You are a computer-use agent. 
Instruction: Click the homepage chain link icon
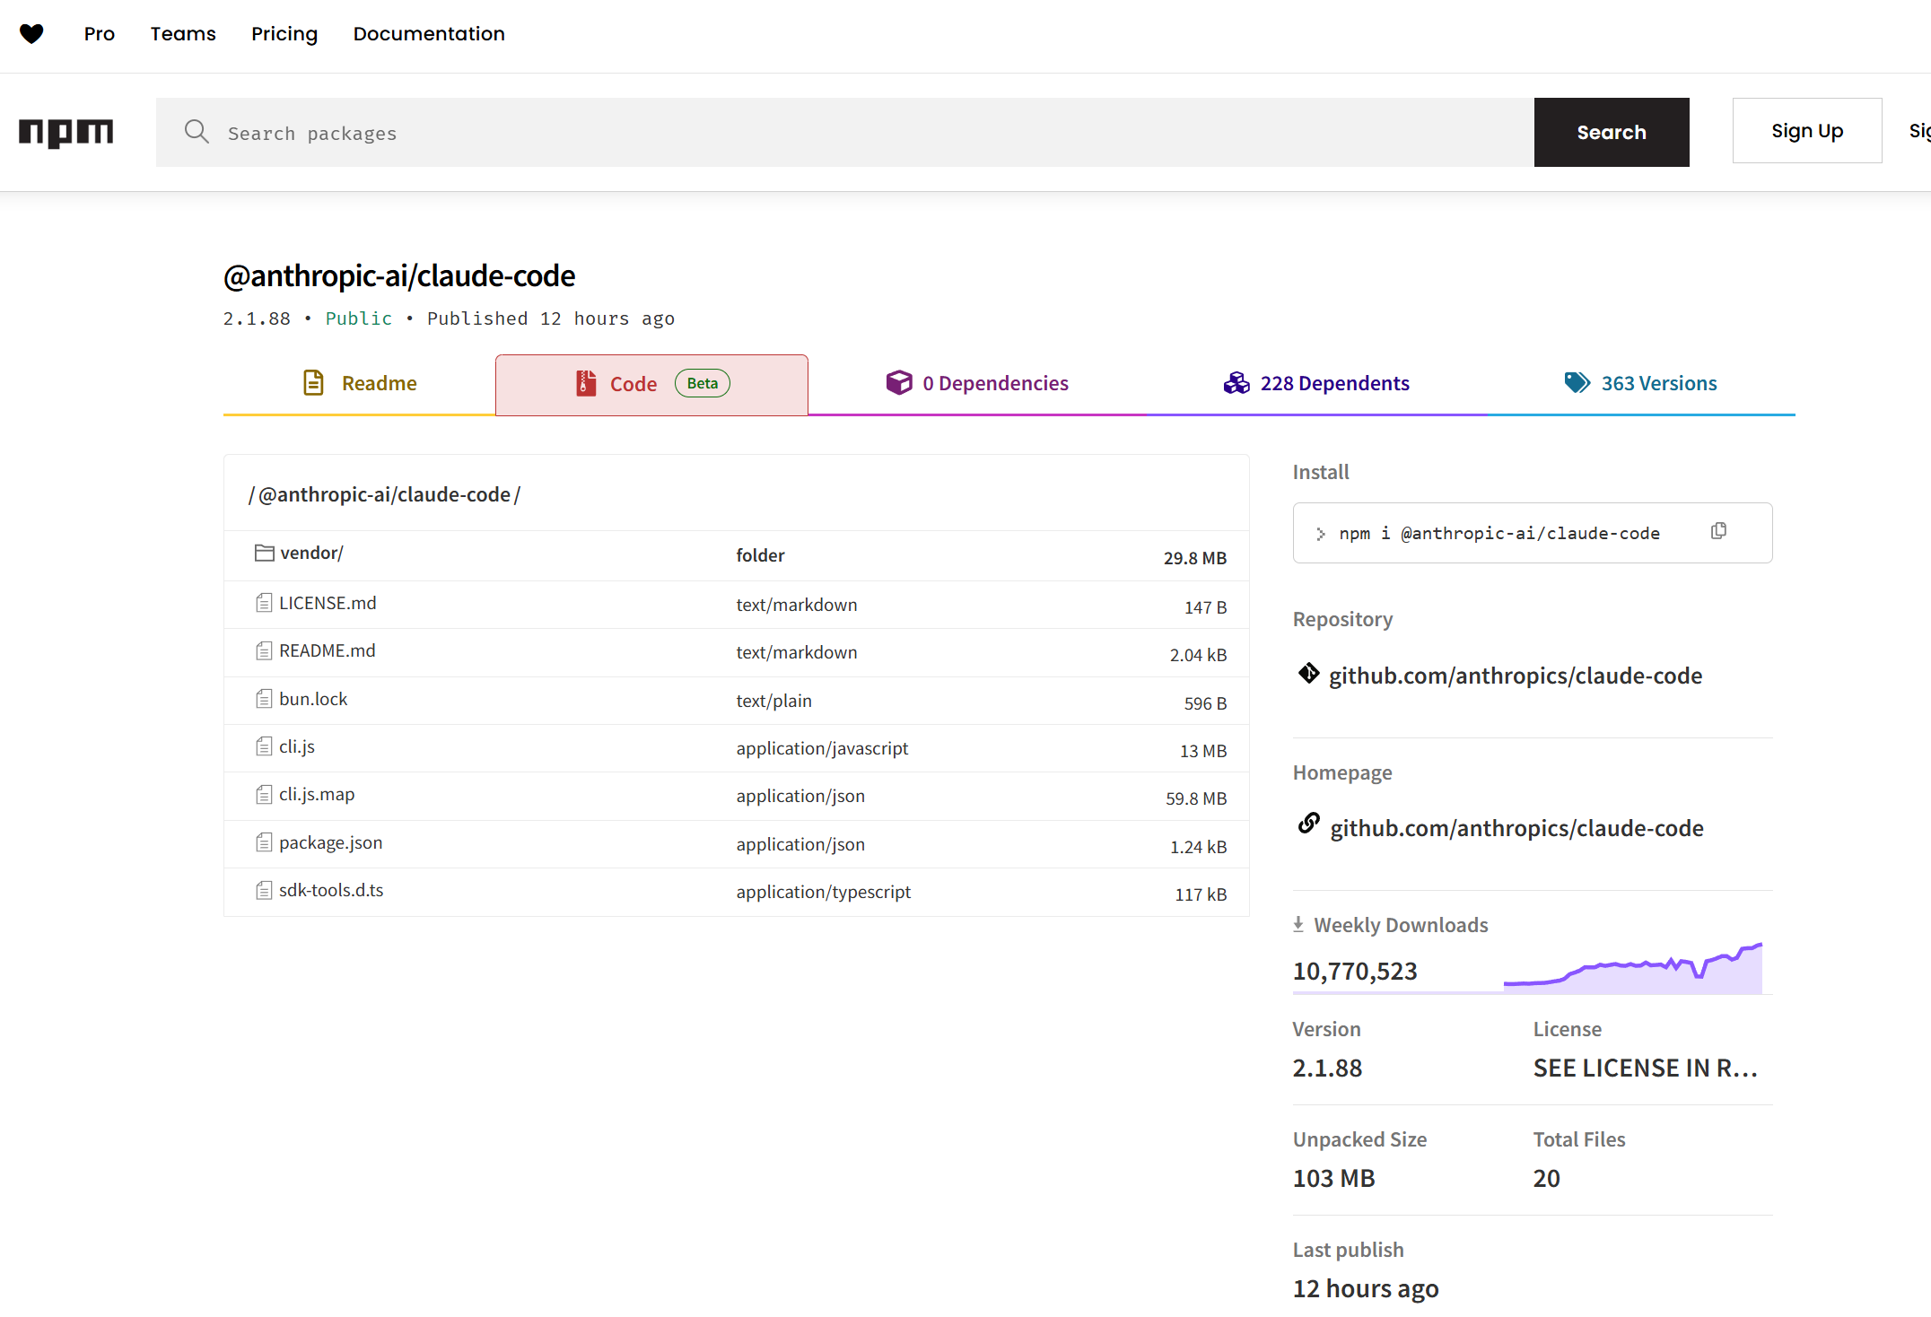click(1308, 823)
